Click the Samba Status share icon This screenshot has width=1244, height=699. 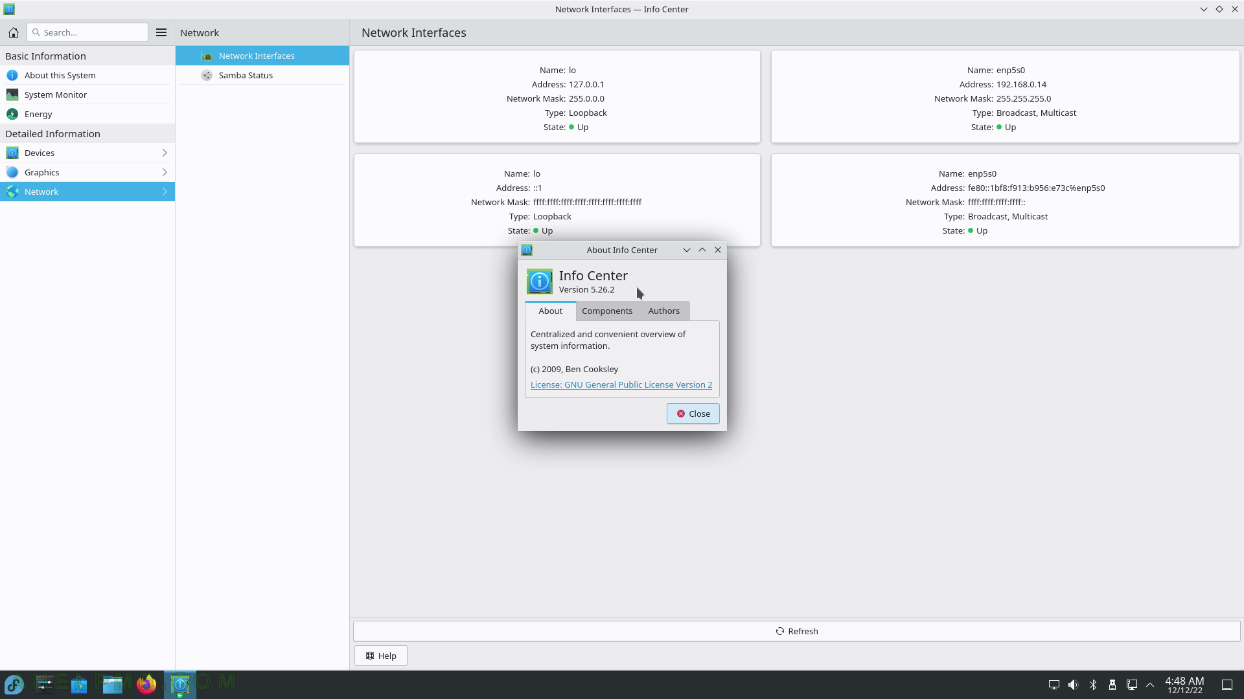207,75
